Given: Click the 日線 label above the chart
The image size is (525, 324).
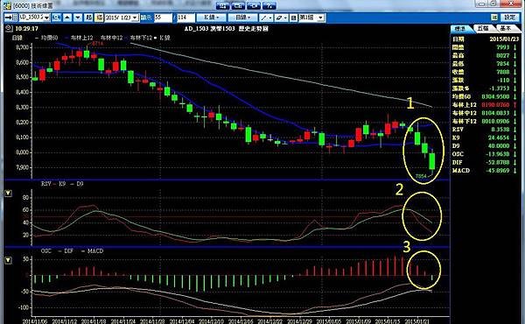Looking at the screenshot, I should tap(17, 38).
